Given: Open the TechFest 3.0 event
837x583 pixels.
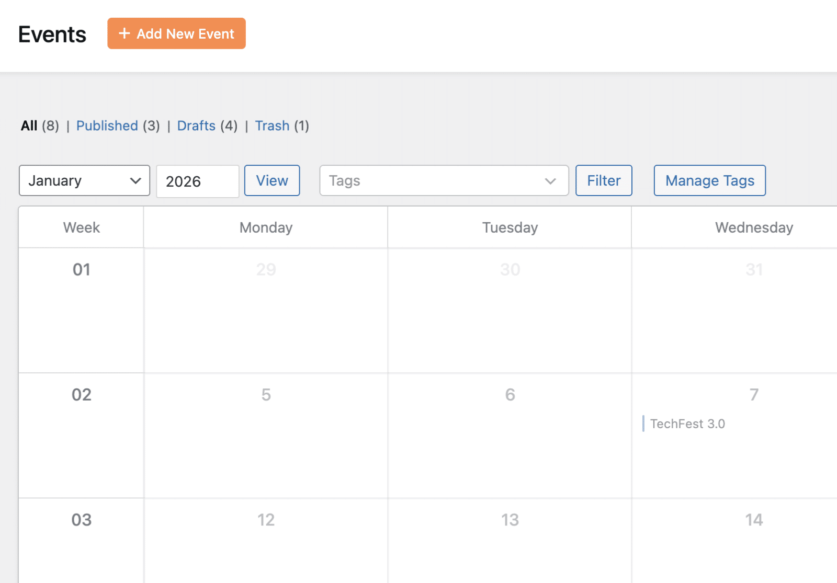Looking at the screenshot, I should pyautogui.click(x=687, y=424).
